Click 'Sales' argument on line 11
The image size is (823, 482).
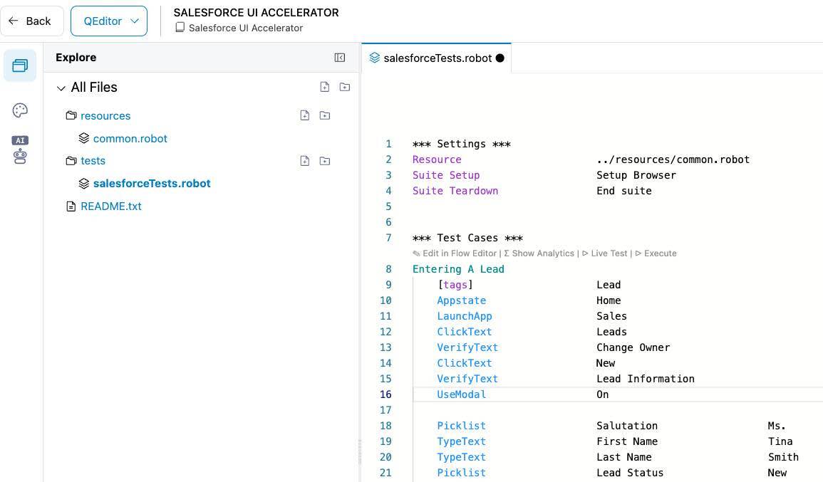point(611,316)
